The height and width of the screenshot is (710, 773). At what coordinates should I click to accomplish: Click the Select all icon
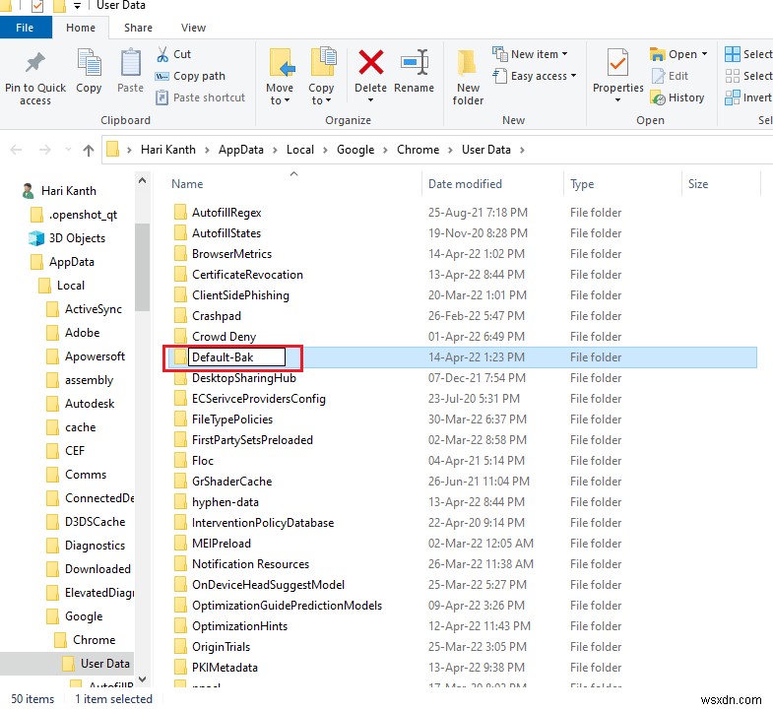pyautogui.click(x=733, y=54)
